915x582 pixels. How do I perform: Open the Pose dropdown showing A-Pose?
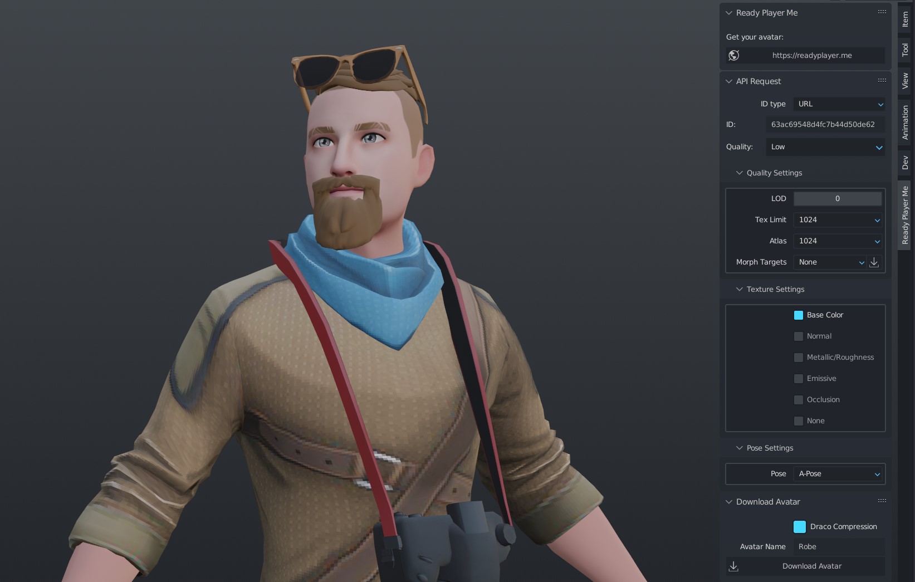838,474
